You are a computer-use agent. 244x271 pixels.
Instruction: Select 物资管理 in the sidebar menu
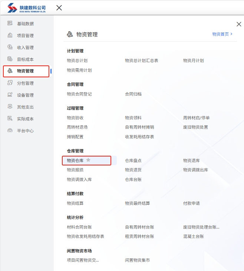point(25,71)
